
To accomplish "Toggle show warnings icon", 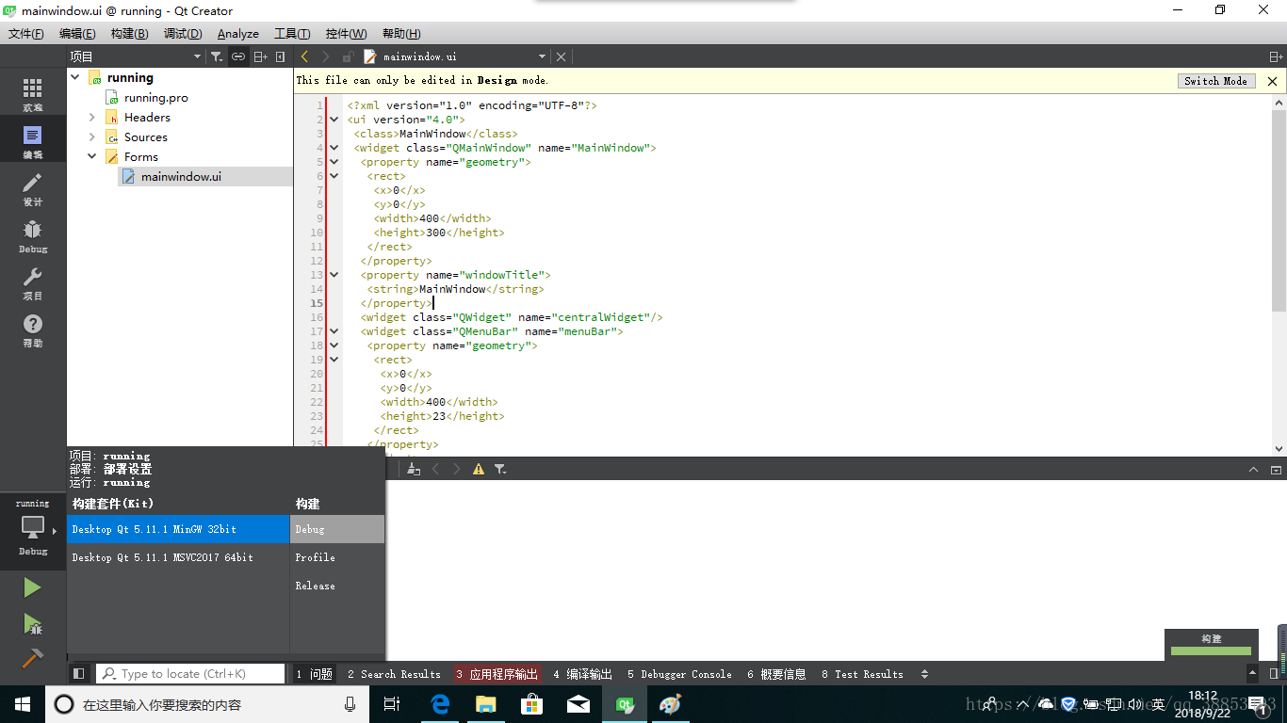I will [x=479, y=469].
